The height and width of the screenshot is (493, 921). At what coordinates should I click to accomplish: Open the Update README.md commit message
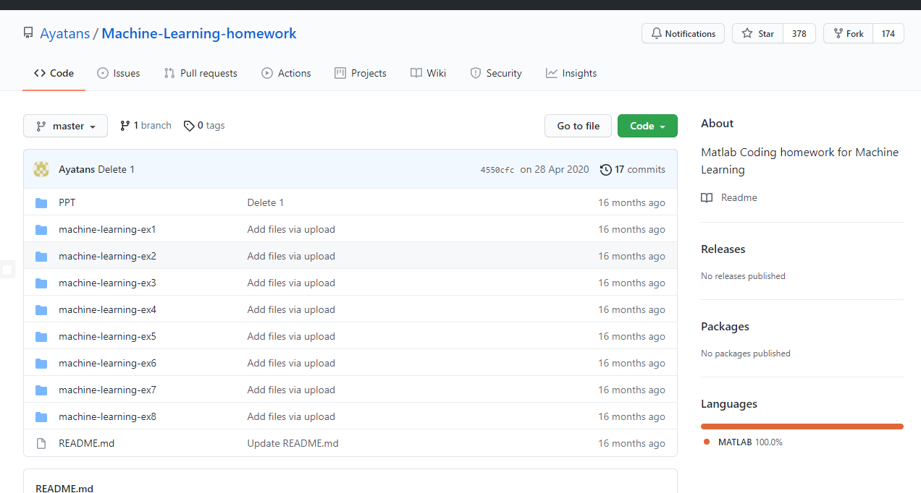[x=293, y=443]
